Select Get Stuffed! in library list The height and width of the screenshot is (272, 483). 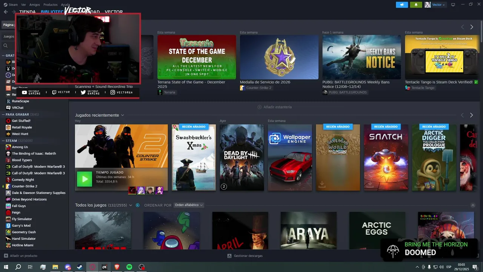(21, 121)
